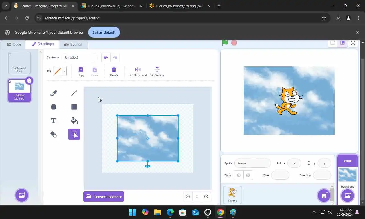Image resolution: width=365 pixels, height=219 pixels.
Task: Choose the Select marquee tool
Action: pos(74,134)
